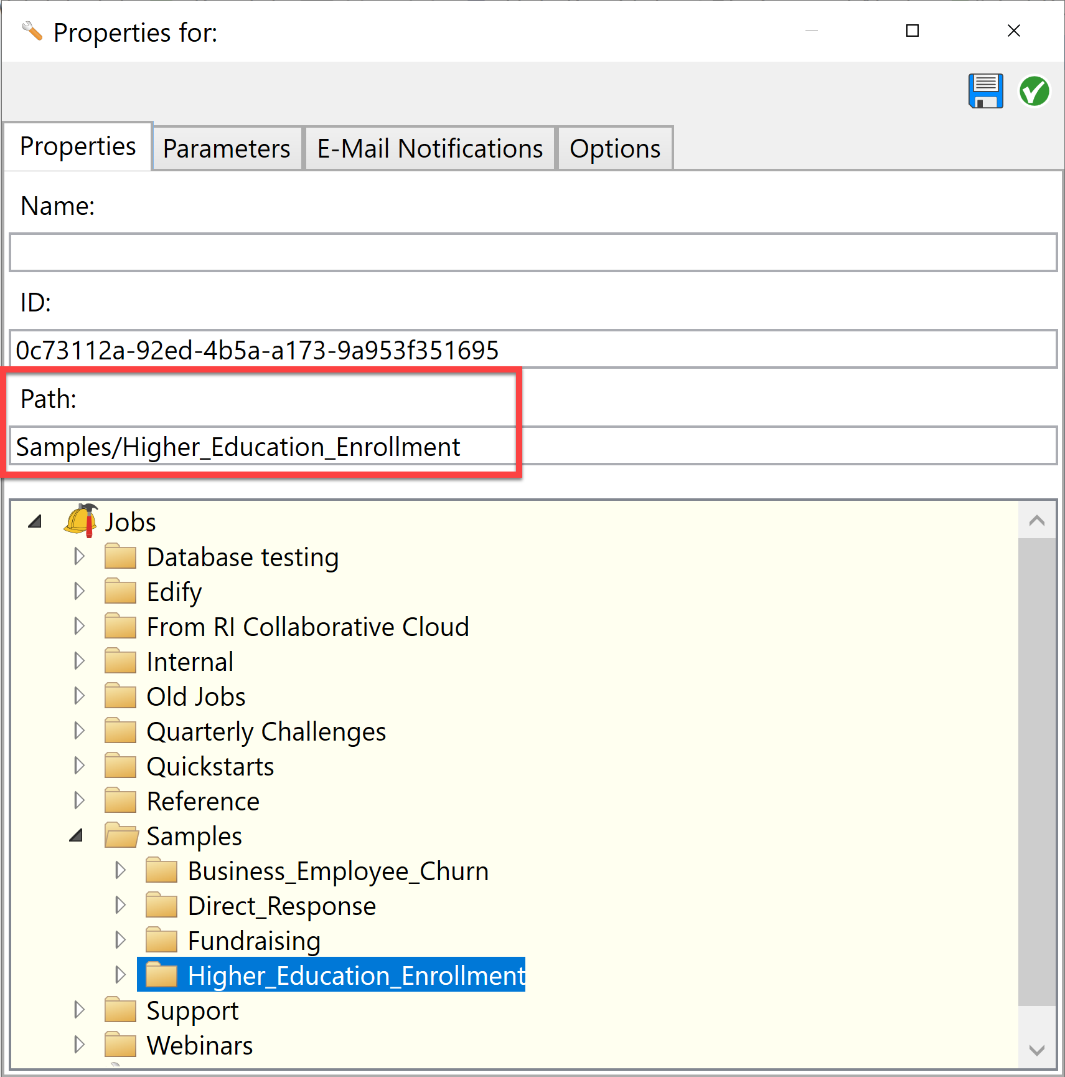
Task: Select the From RI Collaborative Cloud folder
Action: pyautogui.click(x=307, y=627)
